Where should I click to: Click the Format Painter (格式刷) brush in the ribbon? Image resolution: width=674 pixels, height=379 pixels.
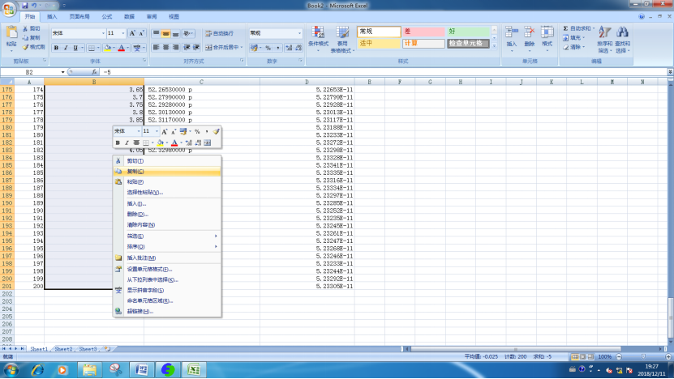pyautogui.click(x=25, y=47)
